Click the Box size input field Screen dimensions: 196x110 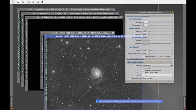point(145,22)
